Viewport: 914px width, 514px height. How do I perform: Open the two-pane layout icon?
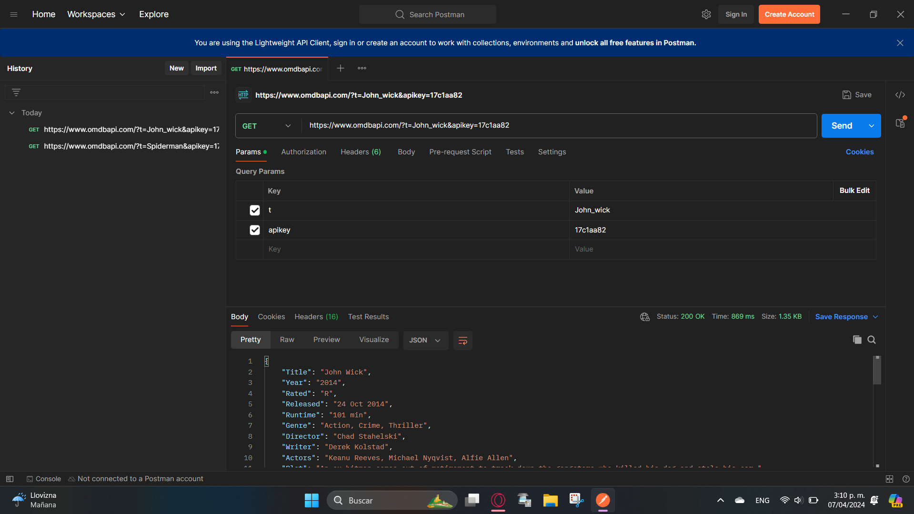[x=889, y=479]
